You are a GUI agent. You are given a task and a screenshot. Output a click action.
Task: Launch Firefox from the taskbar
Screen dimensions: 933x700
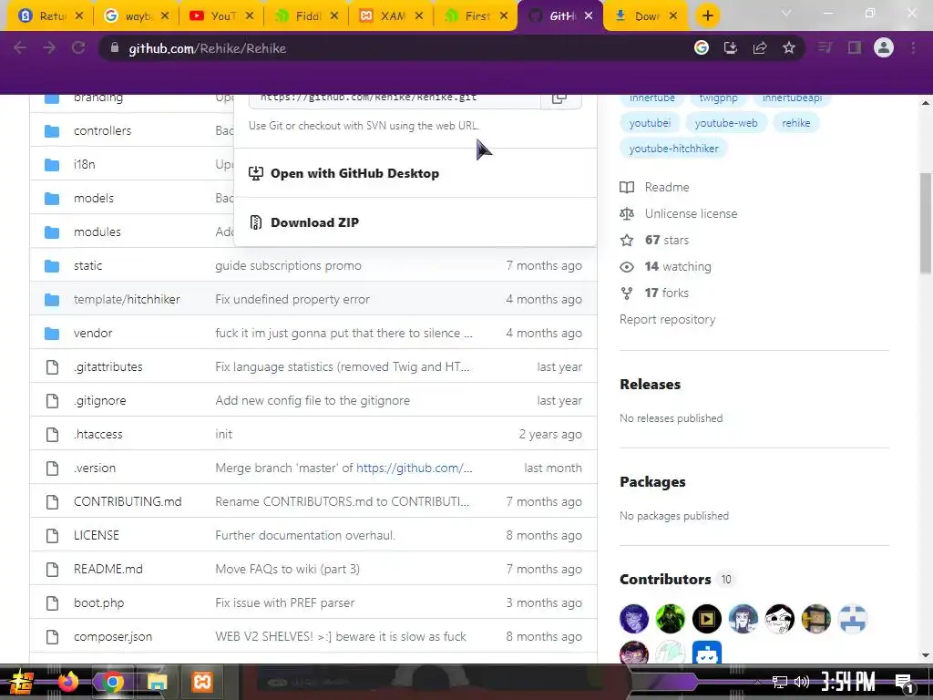[68, 682]
